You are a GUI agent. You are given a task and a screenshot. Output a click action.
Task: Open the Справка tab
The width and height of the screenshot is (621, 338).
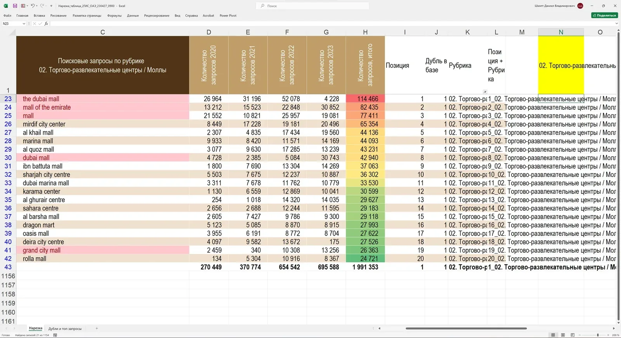click(191, 16)
